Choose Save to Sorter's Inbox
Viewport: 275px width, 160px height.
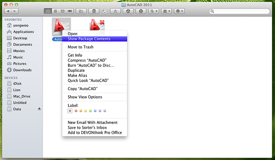tap(95, 128)
